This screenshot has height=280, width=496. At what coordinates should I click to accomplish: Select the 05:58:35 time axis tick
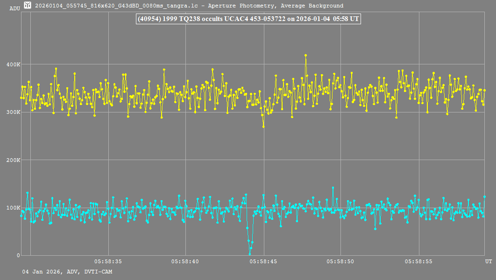[x=108, y=262]
